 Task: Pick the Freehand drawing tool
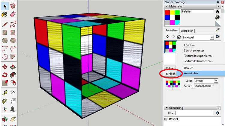(x=13, y=24)
